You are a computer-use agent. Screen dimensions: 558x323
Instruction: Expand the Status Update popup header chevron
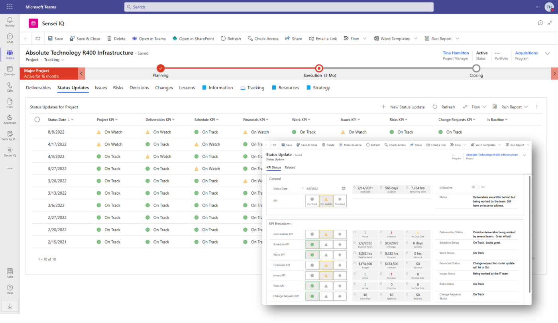[525, 156]
